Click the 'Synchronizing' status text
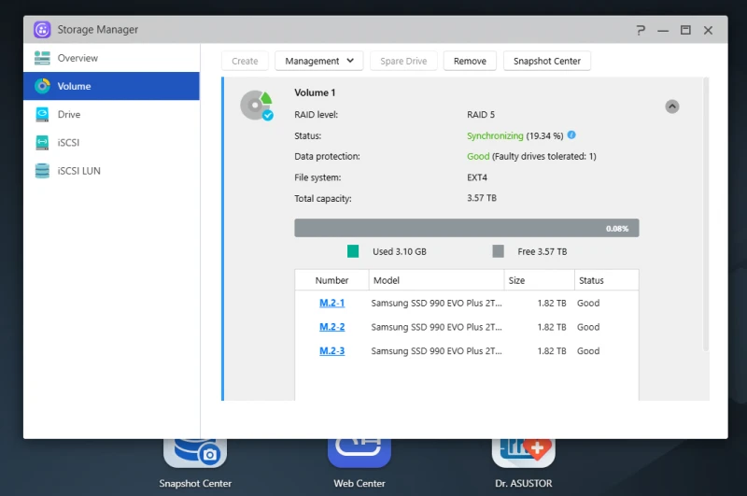The height and width of the screenshot is (496, 747). tap(495, 135)
